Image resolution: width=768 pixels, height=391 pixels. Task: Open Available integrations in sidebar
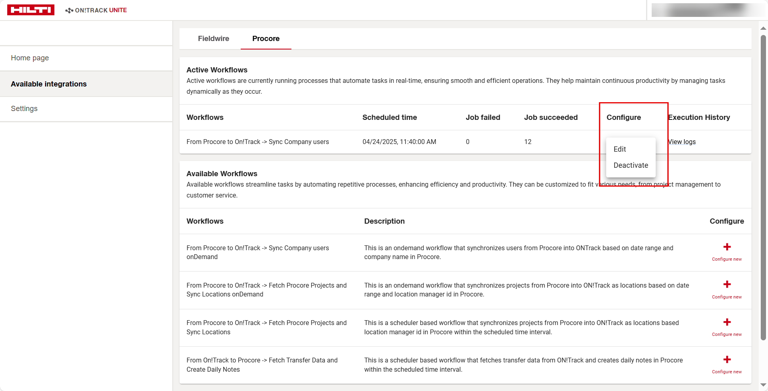[86, 84]
